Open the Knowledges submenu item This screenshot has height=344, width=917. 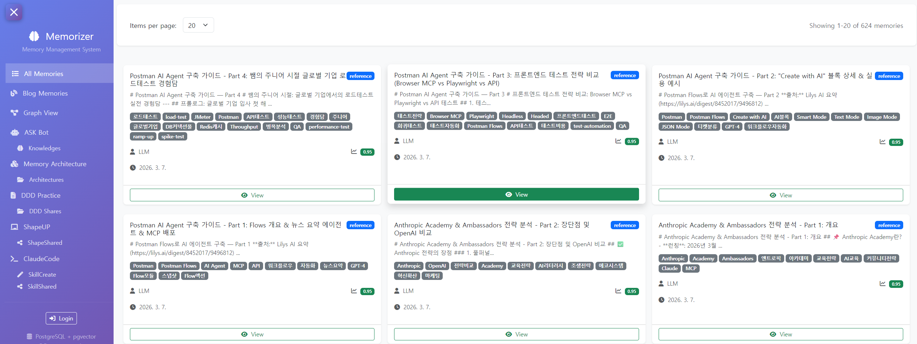44,148
